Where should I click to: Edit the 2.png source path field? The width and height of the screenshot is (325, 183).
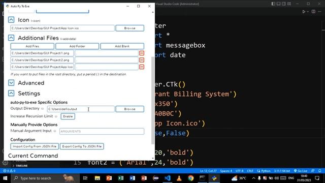click(42, 60)
